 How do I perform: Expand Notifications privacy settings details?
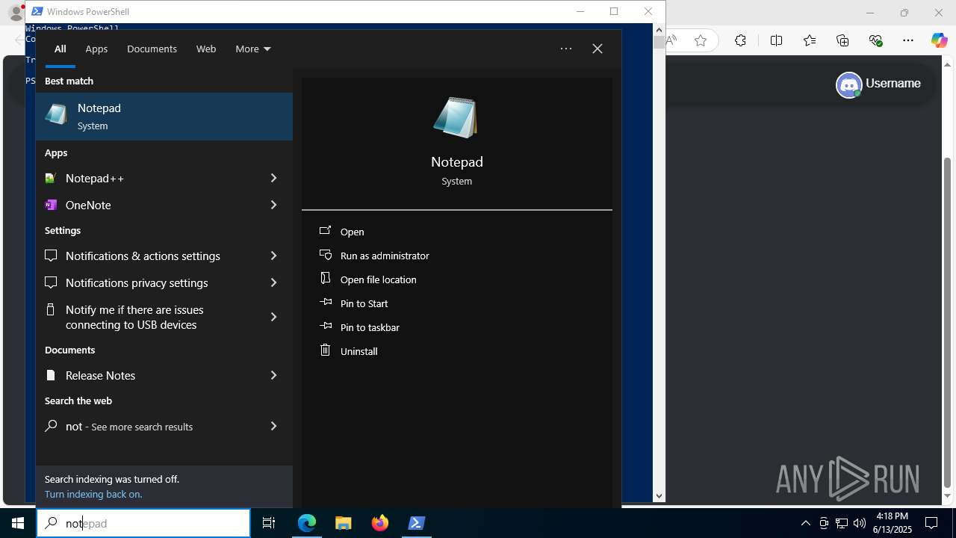[273, 282]
